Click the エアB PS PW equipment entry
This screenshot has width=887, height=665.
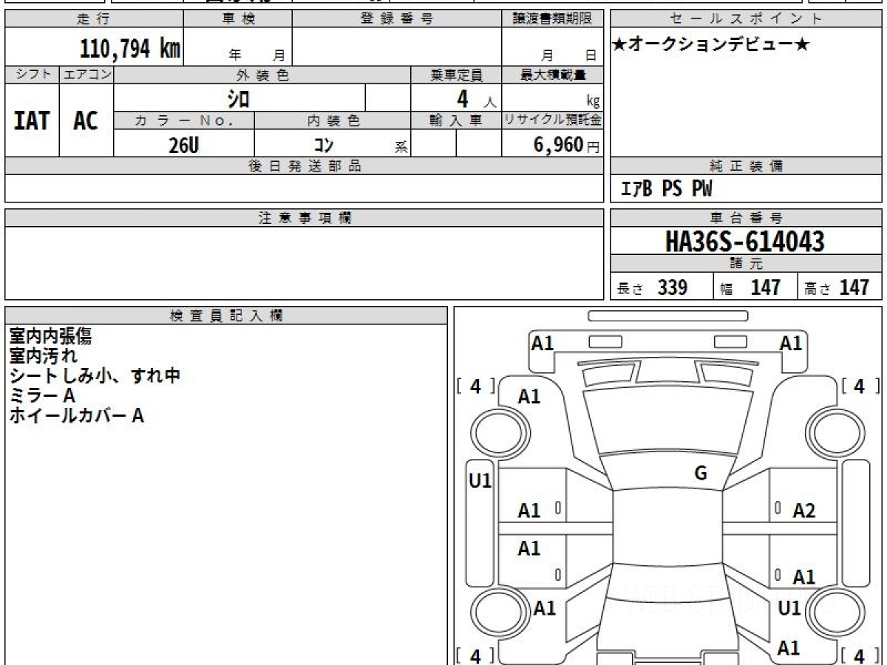click(x=666, y=190)
